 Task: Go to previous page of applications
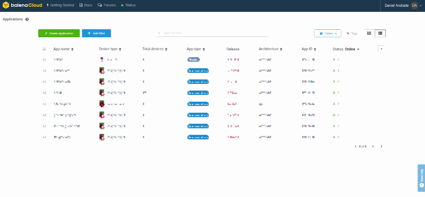(x=373, y=146)
